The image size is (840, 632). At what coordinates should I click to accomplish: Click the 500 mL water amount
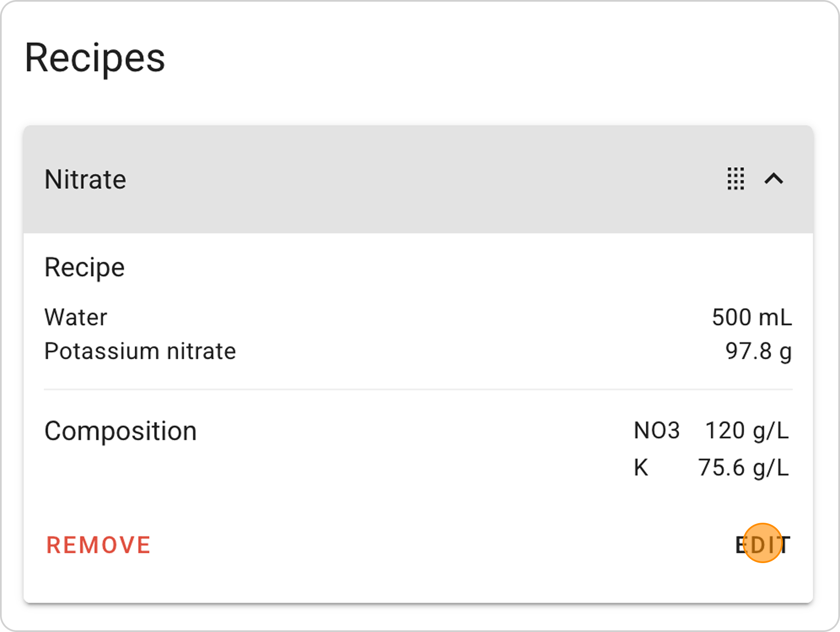[x=752, y=317]
